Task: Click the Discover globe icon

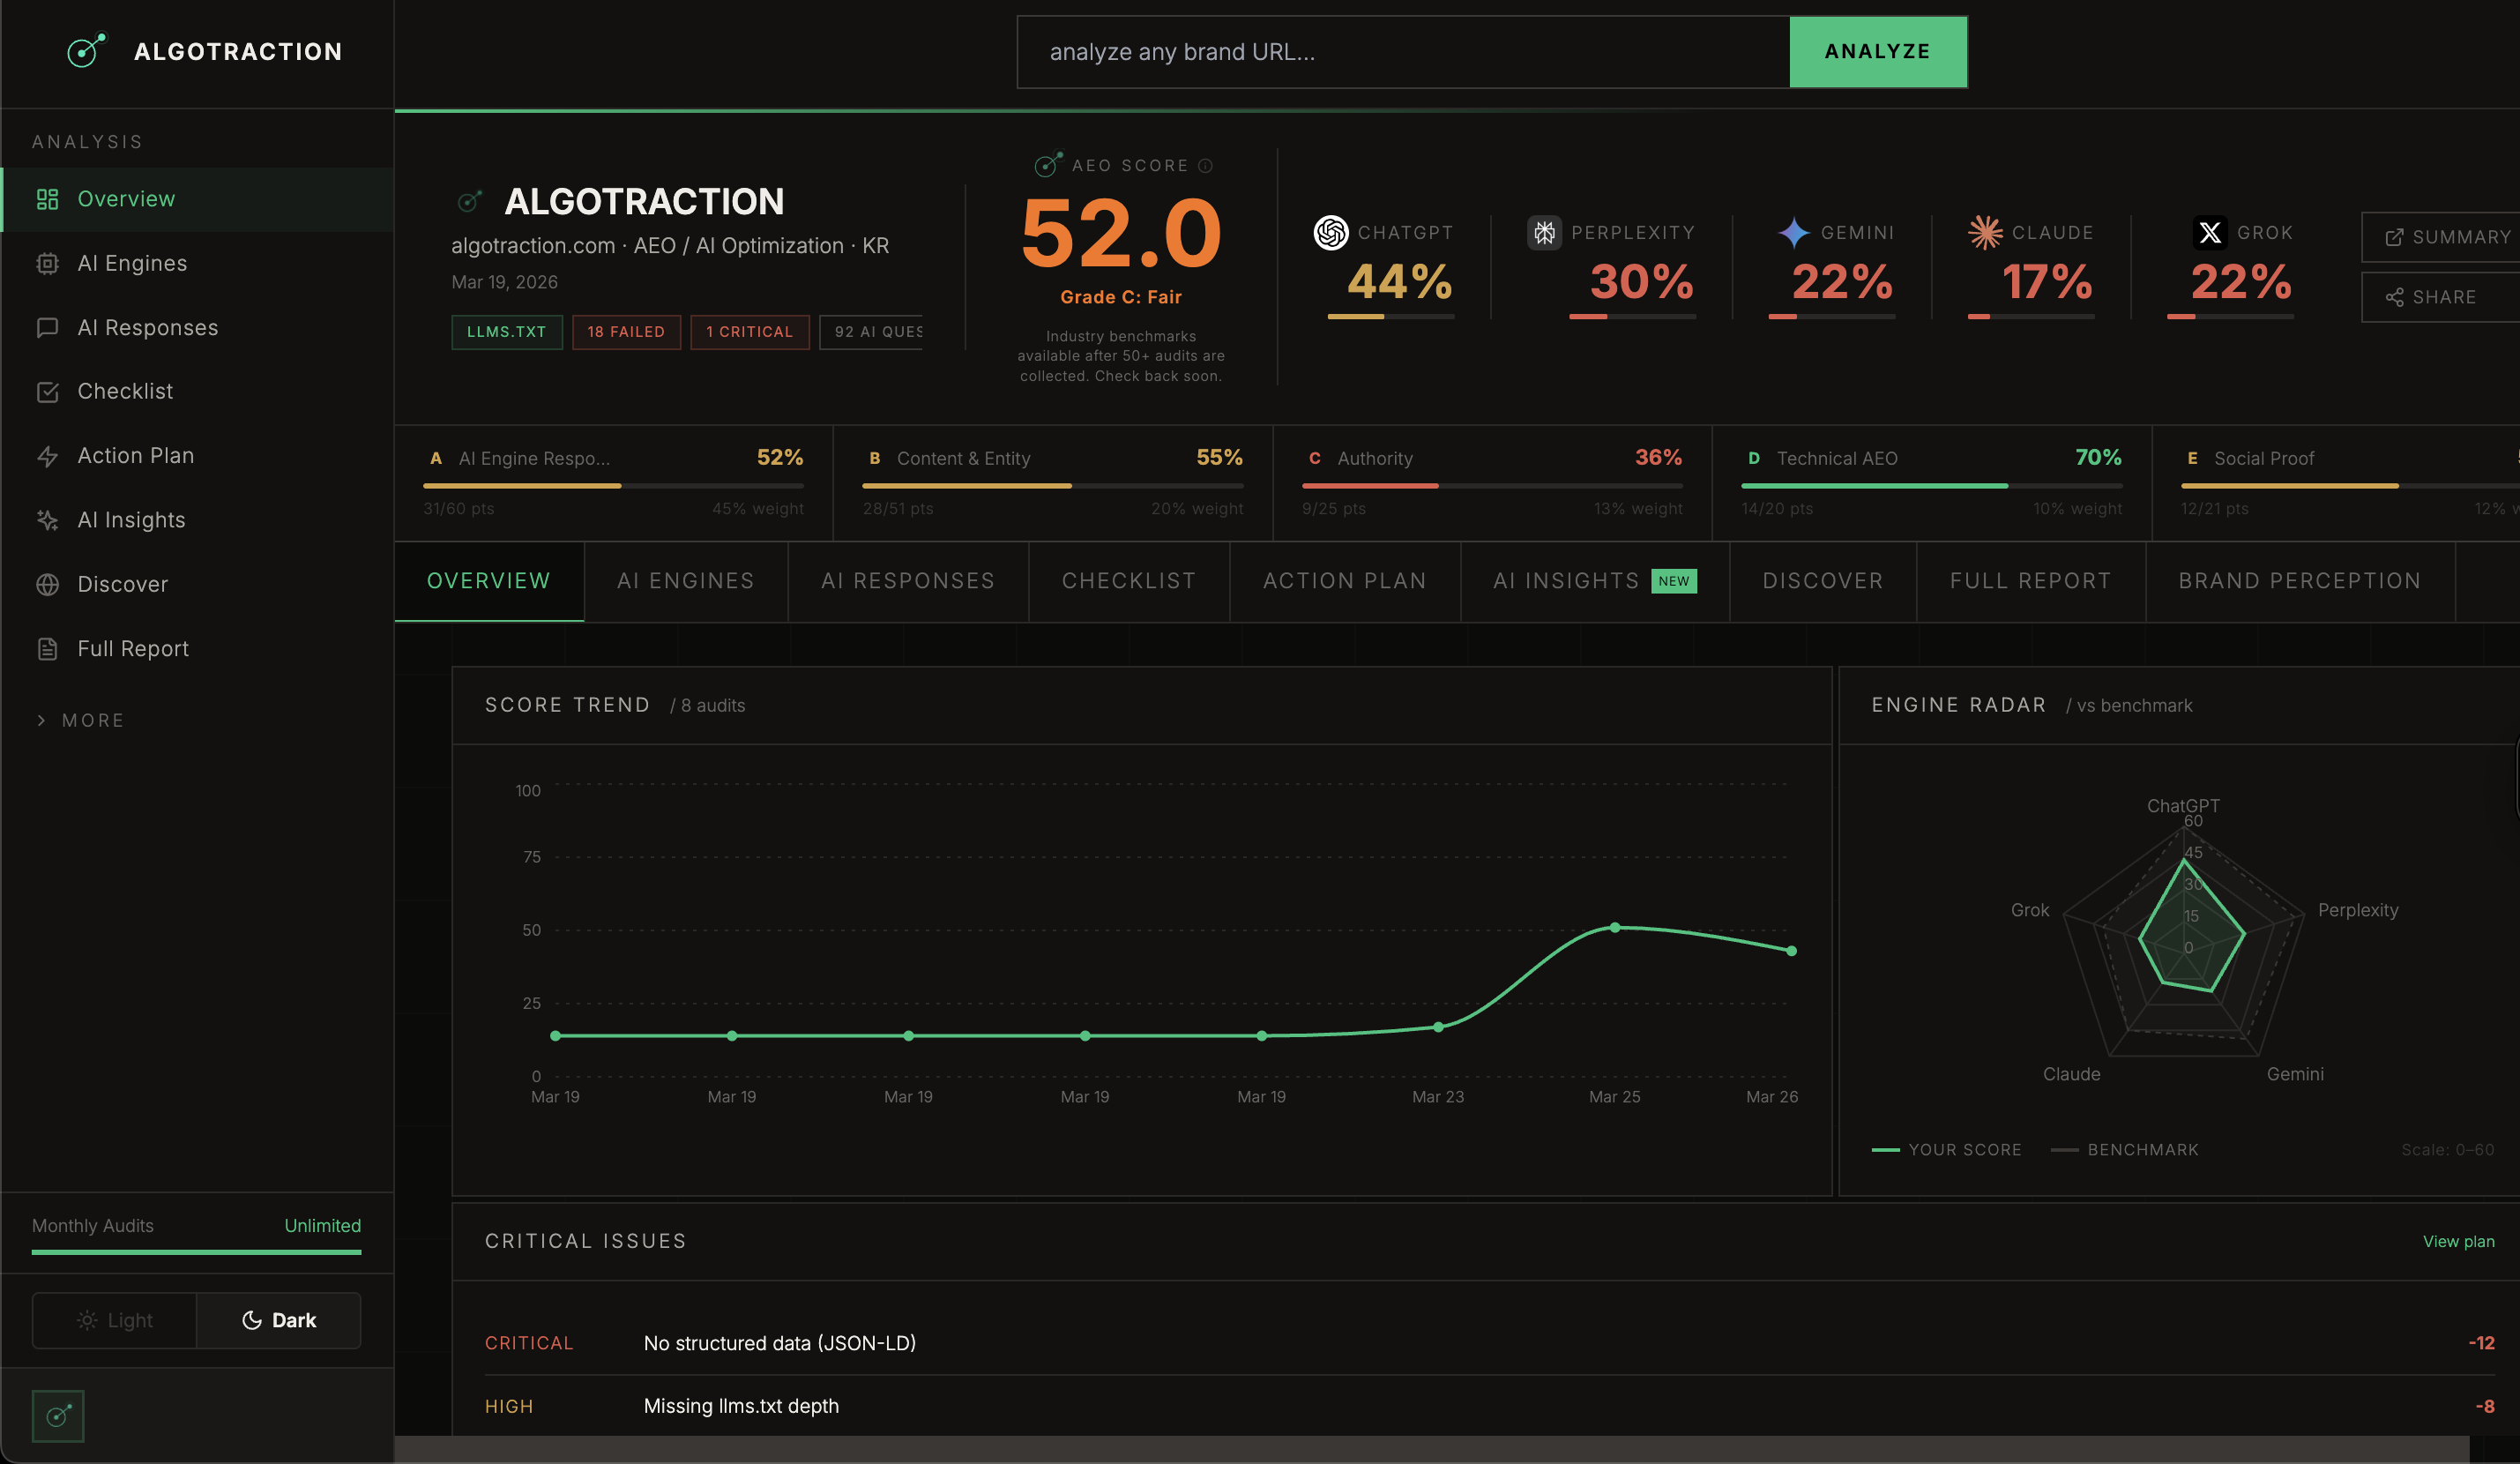Action: tap(47, 584)
